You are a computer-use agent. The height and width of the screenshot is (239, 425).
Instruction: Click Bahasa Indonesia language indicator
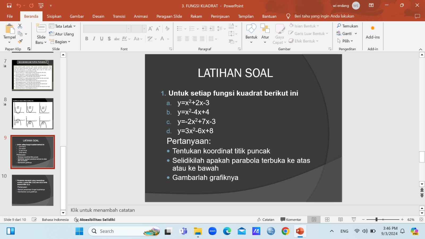point(55,220)
